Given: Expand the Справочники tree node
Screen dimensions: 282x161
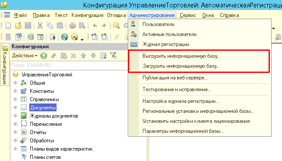Looking at the screenshot, I should coord(16,99).
